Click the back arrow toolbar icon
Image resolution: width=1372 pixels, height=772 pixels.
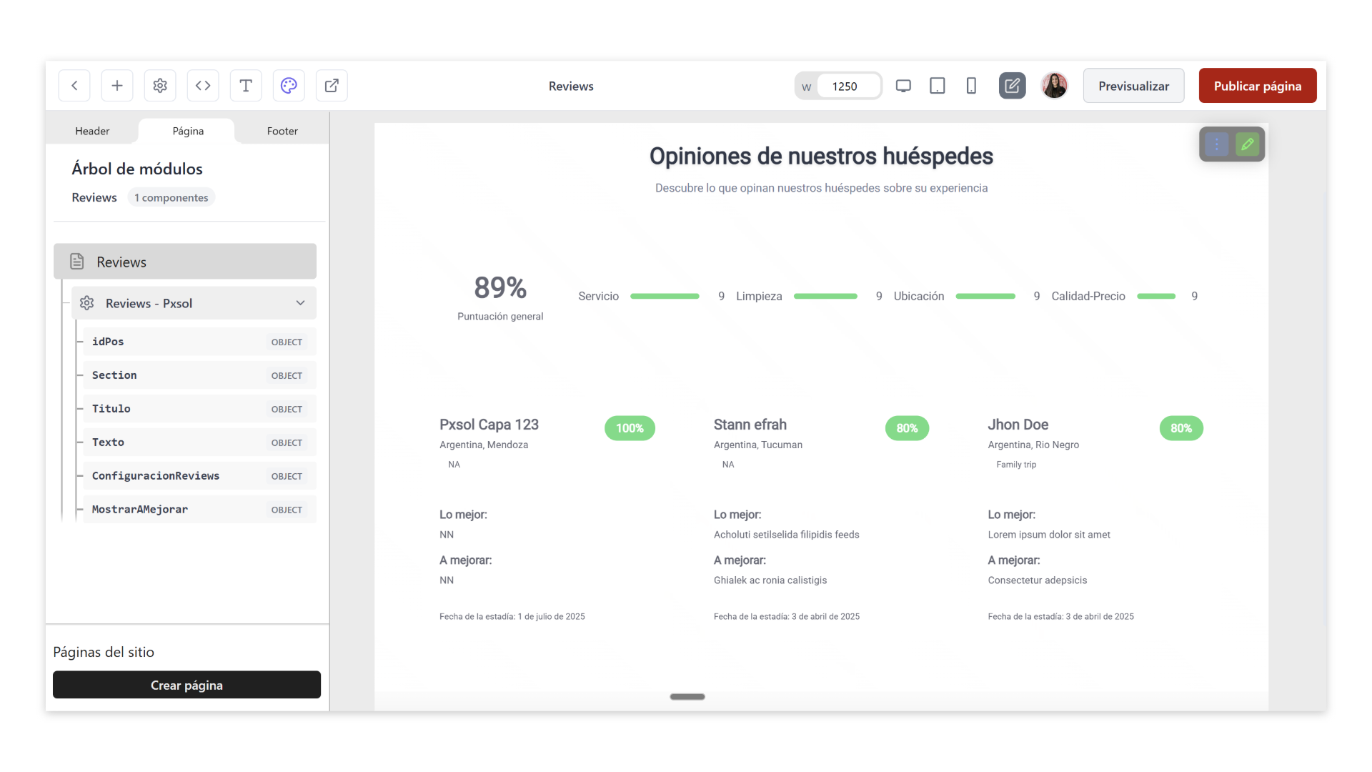click(74, 86)
